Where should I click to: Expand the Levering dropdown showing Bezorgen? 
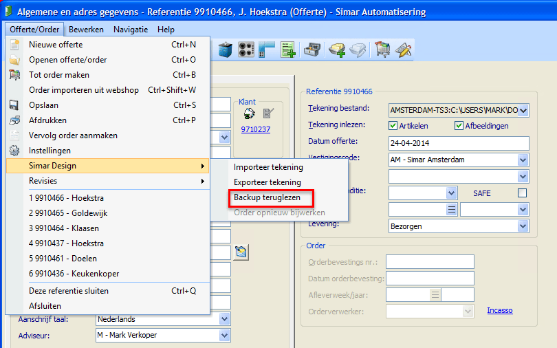tap(522, 226)
